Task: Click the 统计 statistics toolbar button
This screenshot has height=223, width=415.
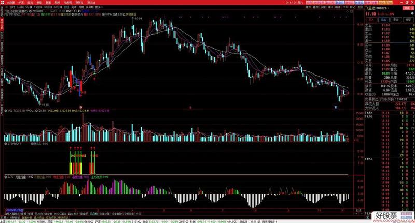Action: pyautogui.click(x=330, y=7)
